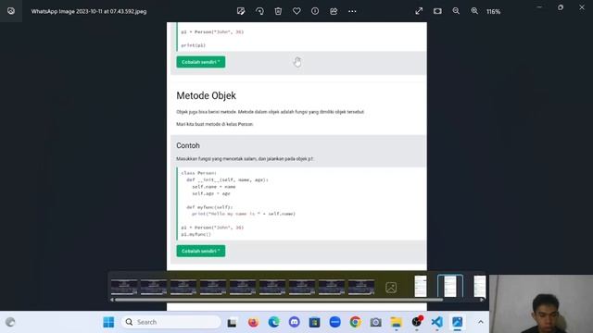The image size is (593, 333).
Task: Expand the system tray hidden icons chevron
Action: pos(480,322)
